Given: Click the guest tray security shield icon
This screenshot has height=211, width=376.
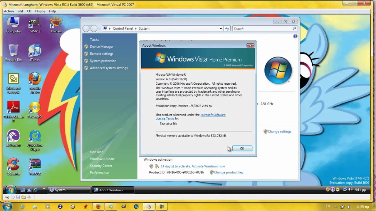Looking at the screenshot, I should [328, 190].
